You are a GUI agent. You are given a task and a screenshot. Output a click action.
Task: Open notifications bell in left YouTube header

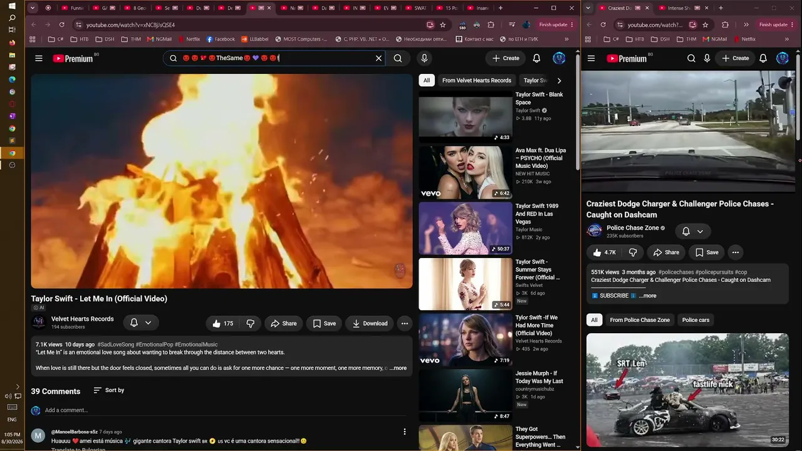tap(536, 58)
